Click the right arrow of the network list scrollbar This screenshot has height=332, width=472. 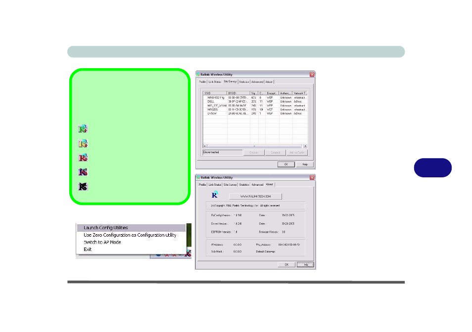point(305,146)
